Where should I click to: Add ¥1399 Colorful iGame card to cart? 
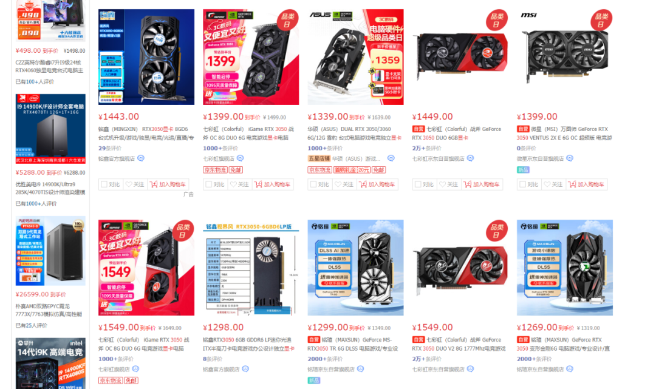(273, 184)
